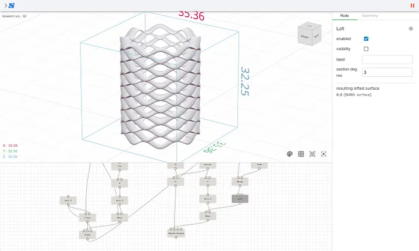Select the Unit Z node below the Series branch
419x251 pixels.
coord(208,199)
